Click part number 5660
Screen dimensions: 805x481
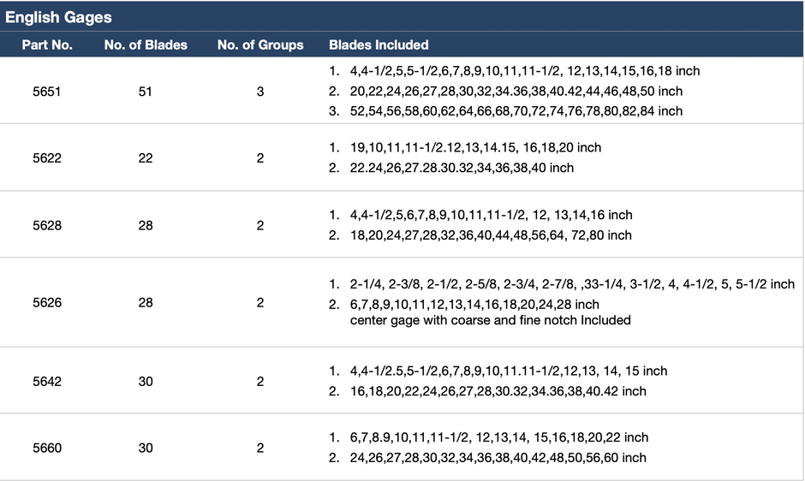click(47, 448)
